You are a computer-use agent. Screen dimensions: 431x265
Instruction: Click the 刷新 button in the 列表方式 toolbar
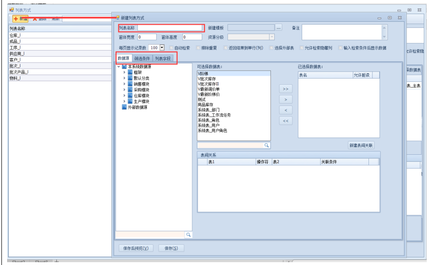[55, 18]
